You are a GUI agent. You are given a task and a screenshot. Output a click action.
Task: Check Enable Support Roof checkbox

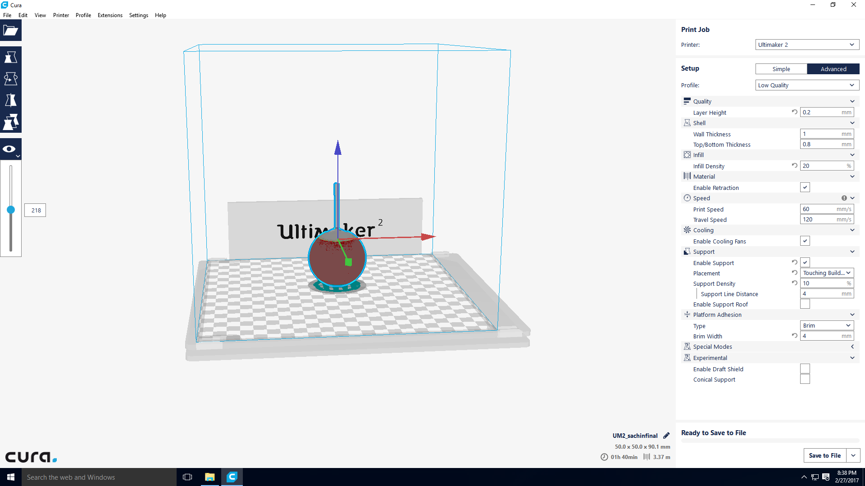(x=805, y=304)
